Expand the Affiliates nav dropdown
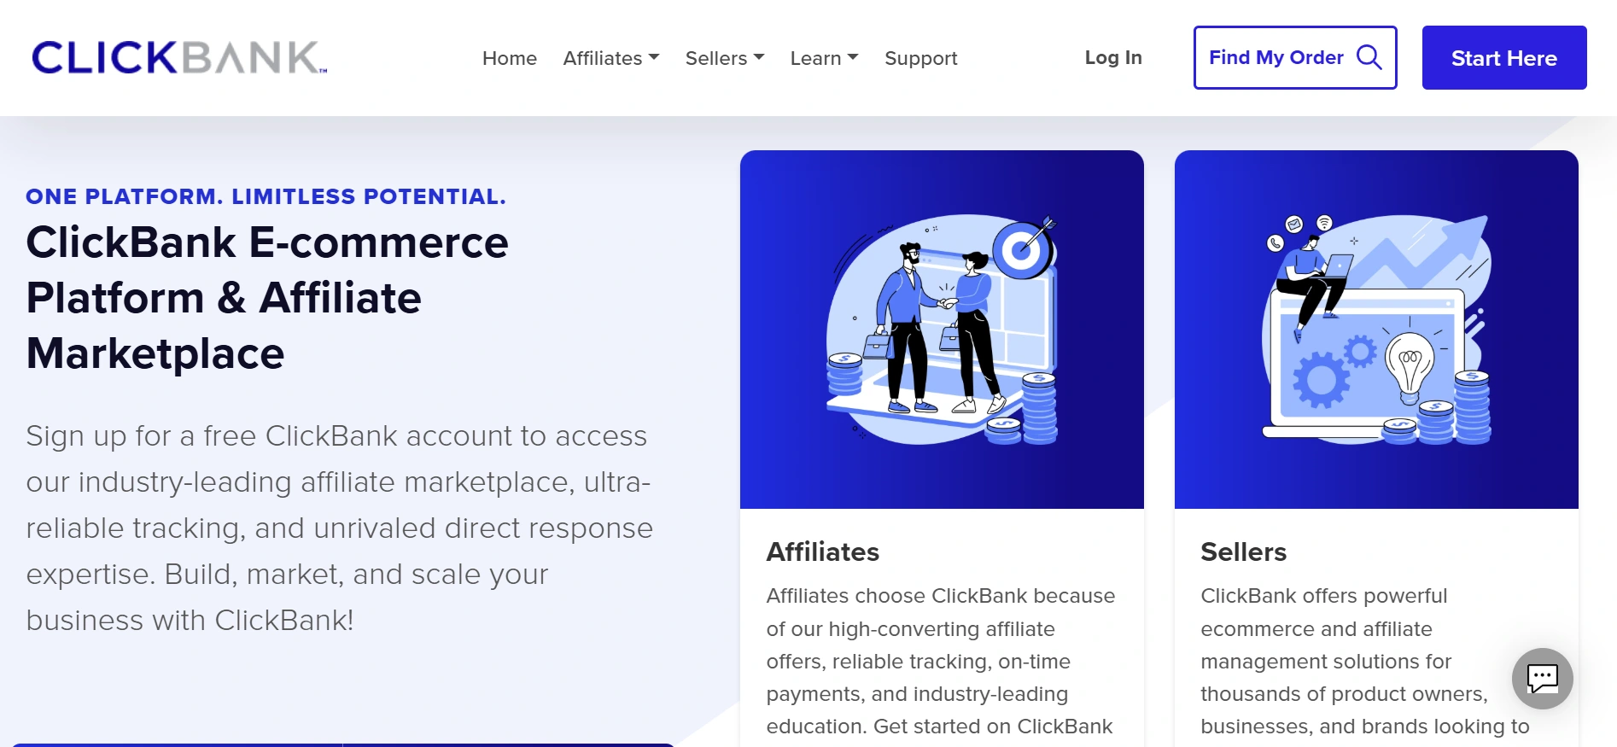The height and width of the screenshot is (747, 1617). tap(611, 58)
